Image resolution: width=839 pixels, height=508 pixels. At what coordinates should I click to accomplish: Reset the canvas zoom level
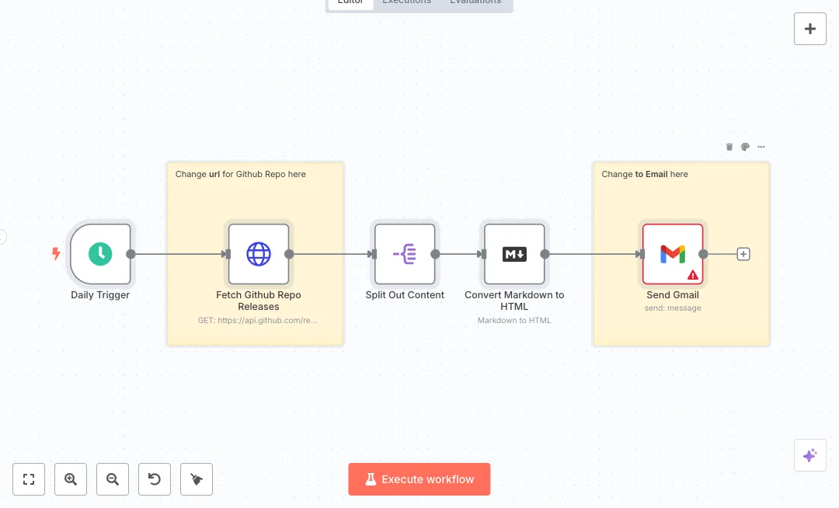pos(155,479)
